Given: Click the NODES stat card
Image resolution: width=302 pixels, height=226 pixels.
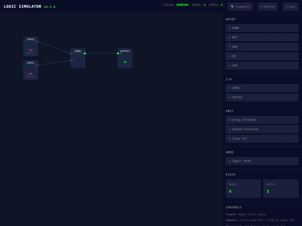Looking at the screenshot, I should click(243, 189).
